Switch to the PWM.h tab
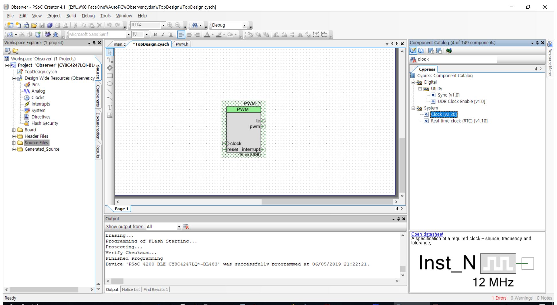 click(182, 44)
